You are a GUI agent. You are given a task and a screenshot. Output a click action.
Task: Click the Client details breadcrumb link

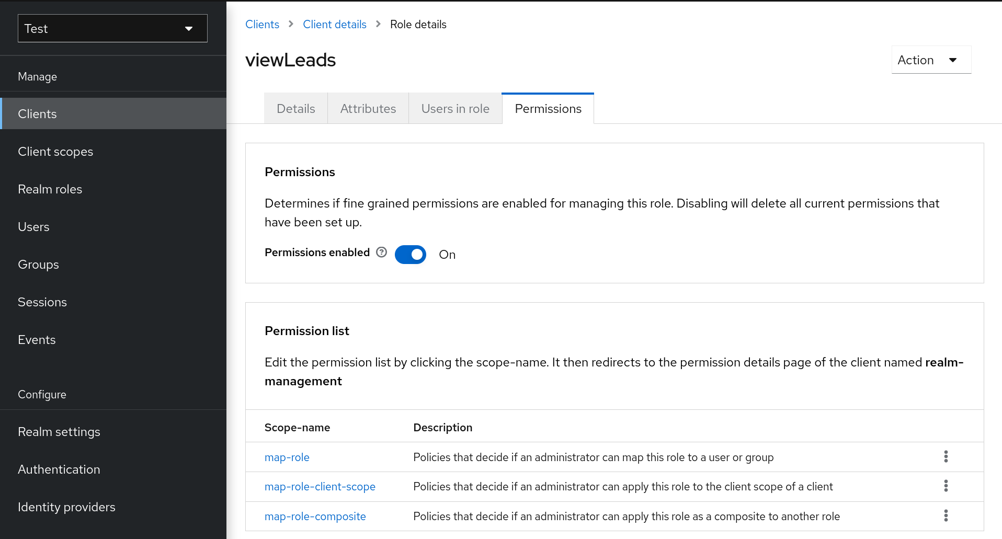[335, 24]
